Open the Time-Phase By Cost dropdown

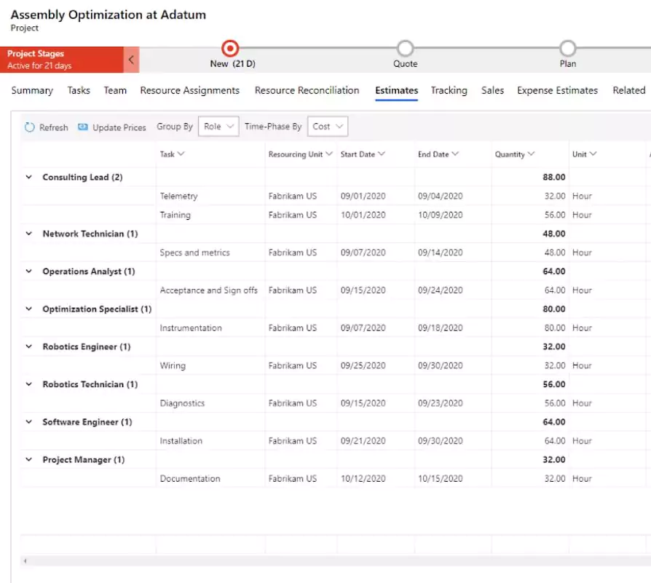pos(328,127)
